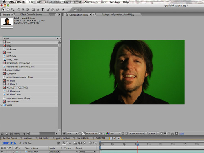Expand Eric2.mov layer properties triangle
Screen dimensions: 204x153
13,151
